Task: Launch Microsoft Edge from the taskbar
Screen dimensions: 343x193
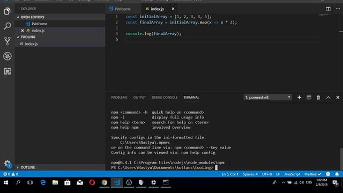Action: (43, 182)
